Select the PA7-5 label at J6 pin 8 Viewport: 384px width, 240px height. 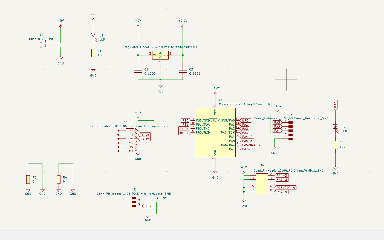[281, 192]
